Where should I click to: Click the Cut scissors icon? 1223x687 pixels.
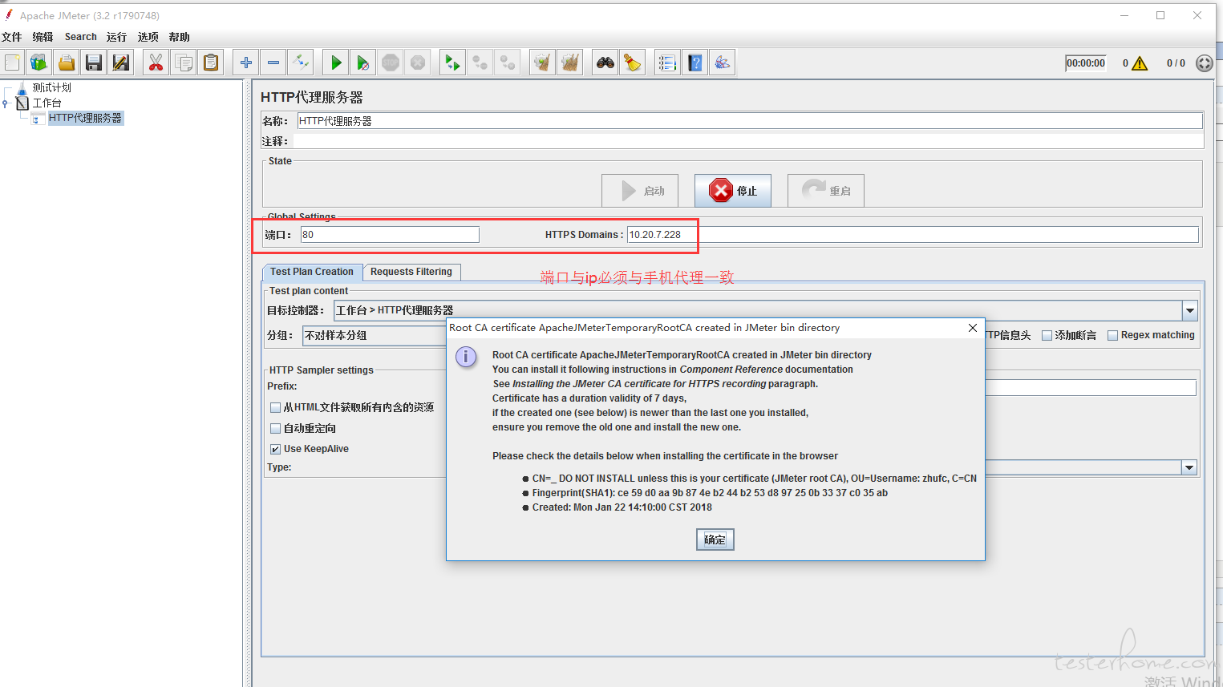(156, 63)
